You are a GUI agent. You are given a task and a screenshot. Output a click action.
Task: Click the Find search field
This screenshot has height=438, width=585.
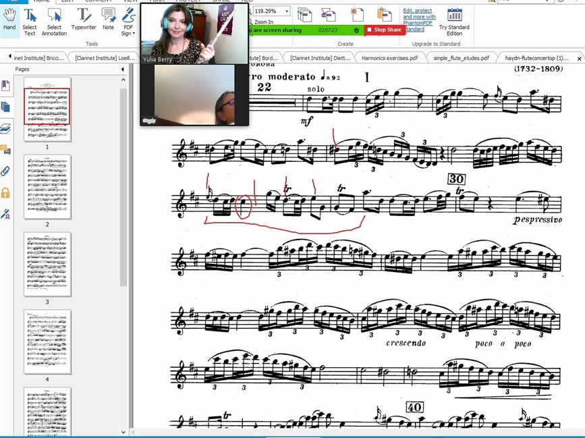click(x=526, y=1)
